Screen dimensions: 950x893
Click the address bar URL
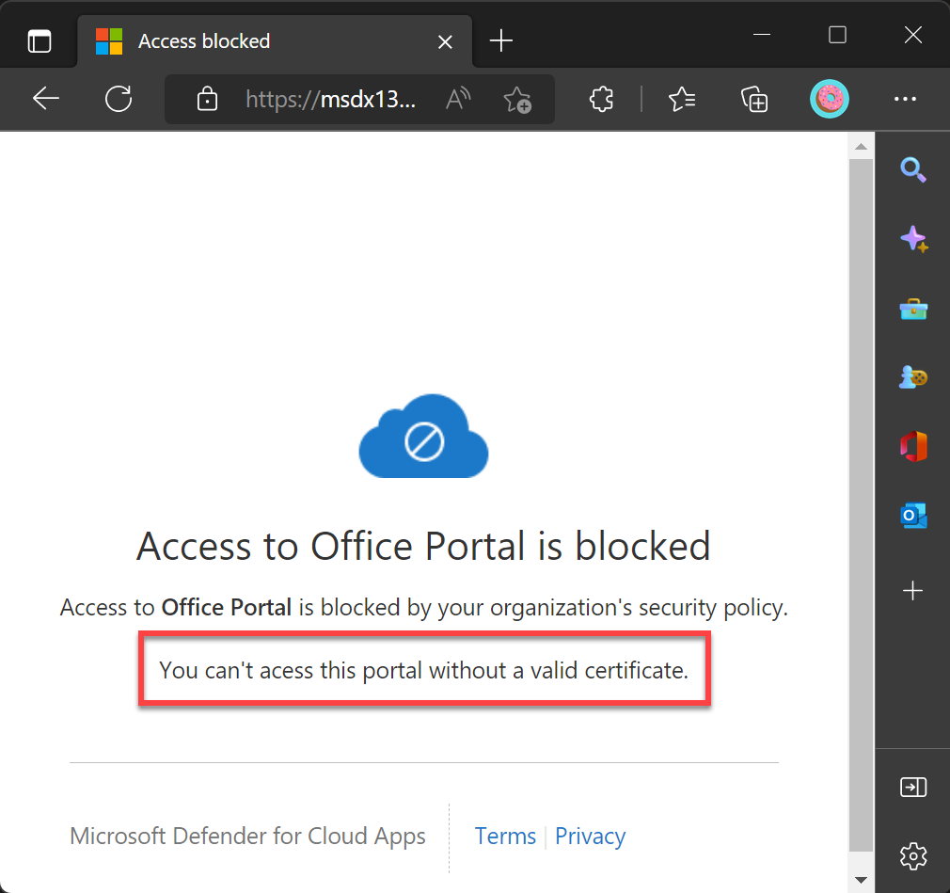(x=331, y=99)
